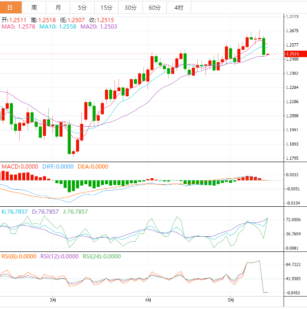Select the MA20 moving average label
The image size is (307, 309).
pos(98,27)
